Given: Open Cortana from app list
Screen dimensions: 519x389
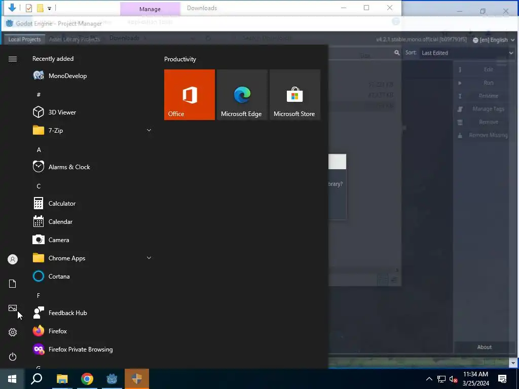Looking at the screenshot, I should [93, 276].
